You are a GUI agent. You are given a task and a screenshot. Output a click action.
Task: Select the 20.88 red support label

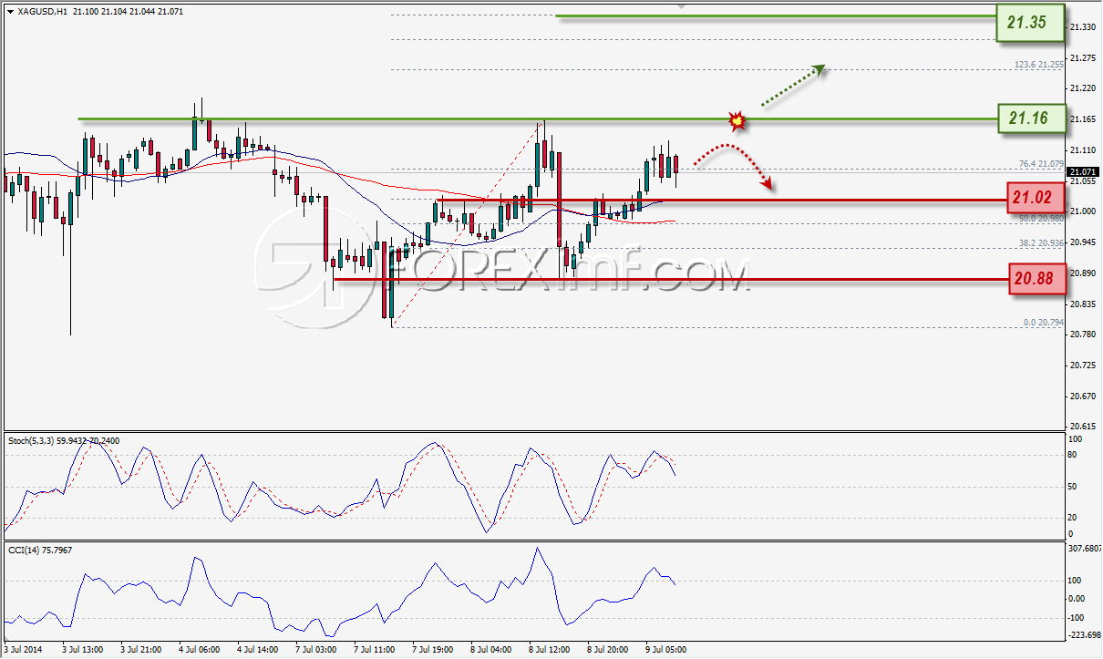tap(1036, 277)
